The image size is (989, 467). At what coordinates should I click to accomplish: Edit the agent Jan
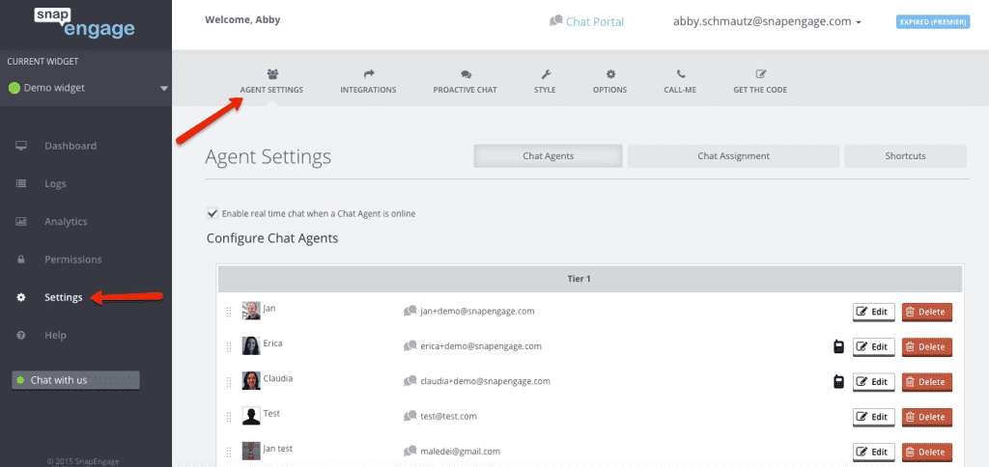tap(873, 312)
